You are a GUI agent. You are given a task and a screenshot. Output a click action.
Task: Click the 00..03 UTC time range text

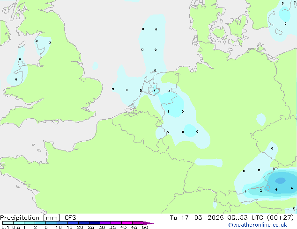[245, 218]
